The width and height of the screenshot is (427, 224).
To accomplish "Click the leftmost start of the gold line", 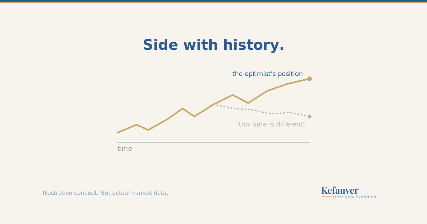I will 118,133.
